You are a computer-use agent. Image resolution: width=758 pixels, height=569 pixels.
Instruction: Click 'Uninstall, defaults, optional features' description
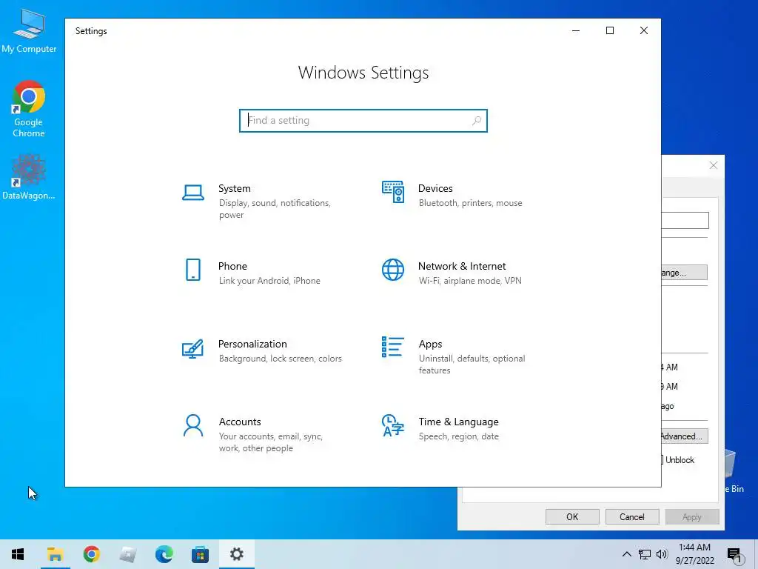472,365
